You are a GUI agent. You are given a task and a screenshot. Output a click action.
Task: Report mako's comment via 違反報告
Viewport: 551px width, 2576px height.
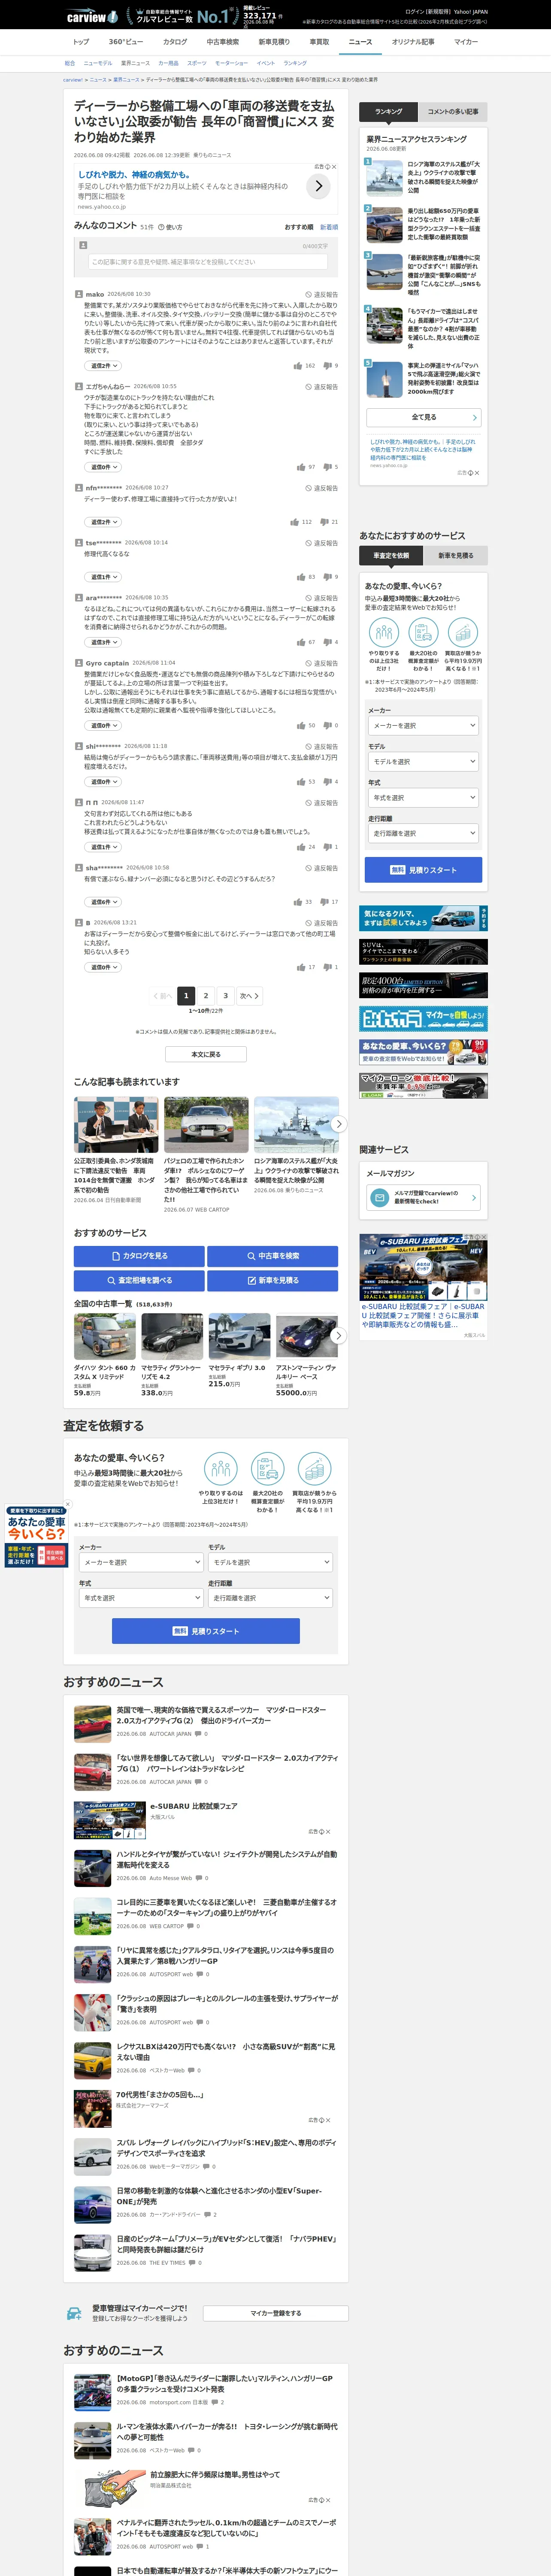click(x=322, y=295)
